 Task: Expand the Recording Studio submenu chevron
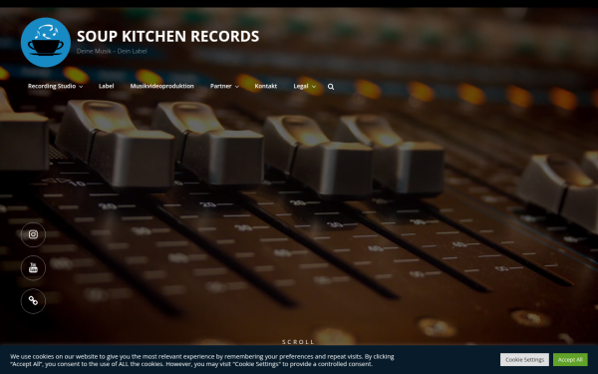click(x=81, y=87)
